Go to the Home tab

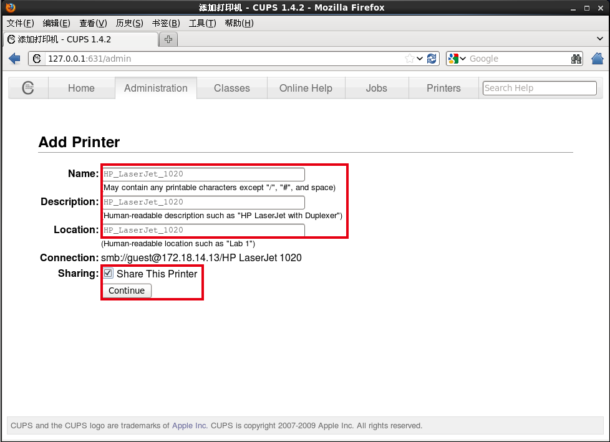click(81, 89)
